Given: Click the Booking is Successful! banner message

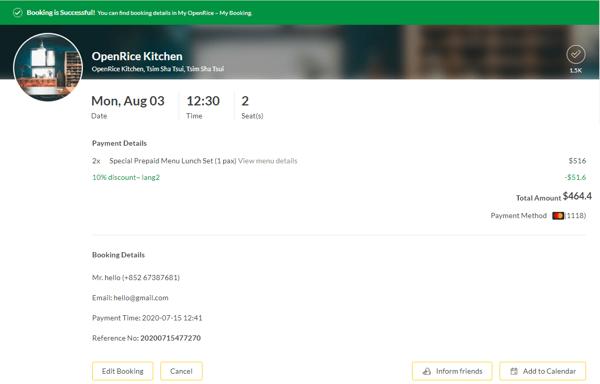Looking at the screenshot, I should (61, 12).
